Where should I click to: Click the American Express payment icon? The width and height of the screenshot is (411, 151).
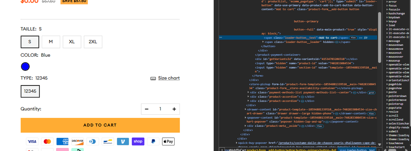pyautogui.click(x=62, y=141)
